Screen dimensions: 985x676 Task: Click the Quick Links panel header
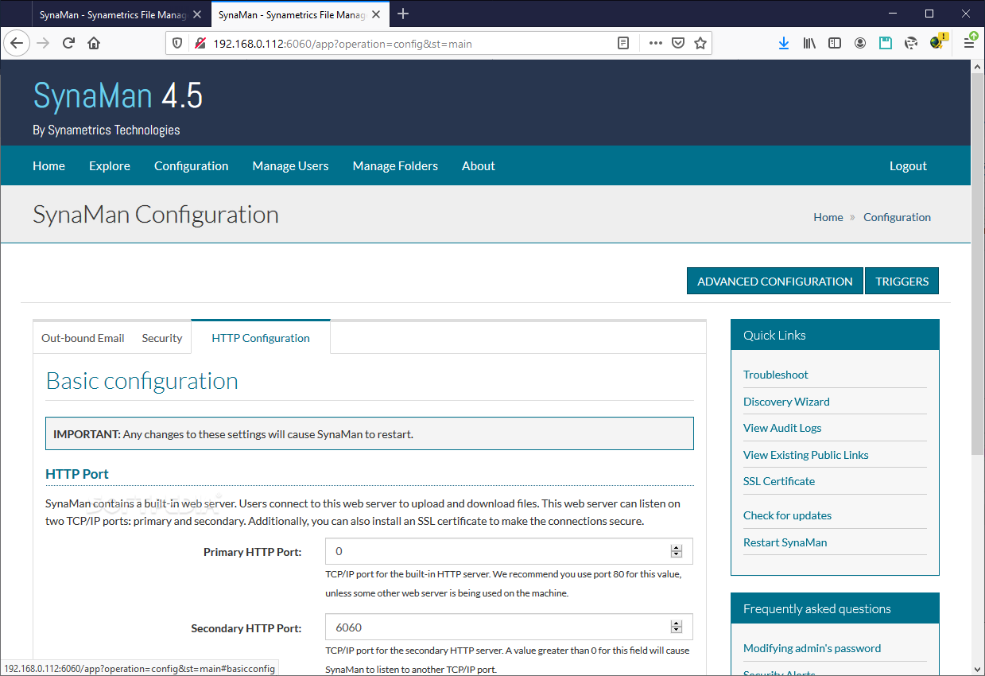835,335
